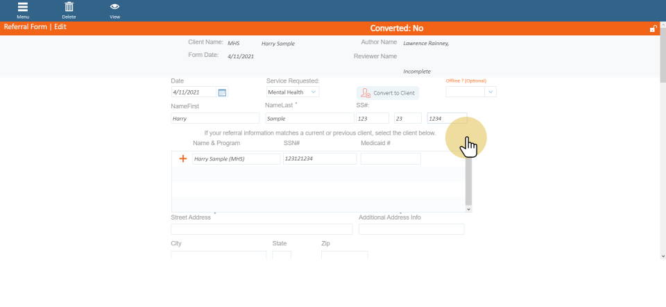
Task: Click the SSN# field showing 123121234
Action: (320, 158)
